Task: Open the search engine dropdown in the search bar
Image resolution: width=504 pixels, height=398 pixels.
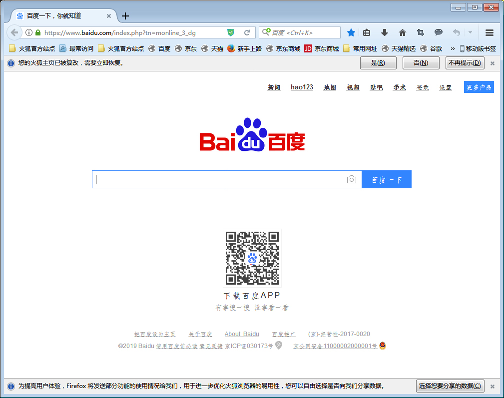Action: coord(267,32)
